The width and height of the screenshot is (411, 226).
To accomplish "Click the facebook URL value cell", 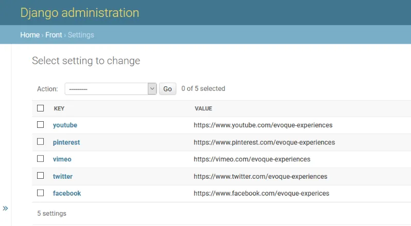I will [x=261, y=194].
